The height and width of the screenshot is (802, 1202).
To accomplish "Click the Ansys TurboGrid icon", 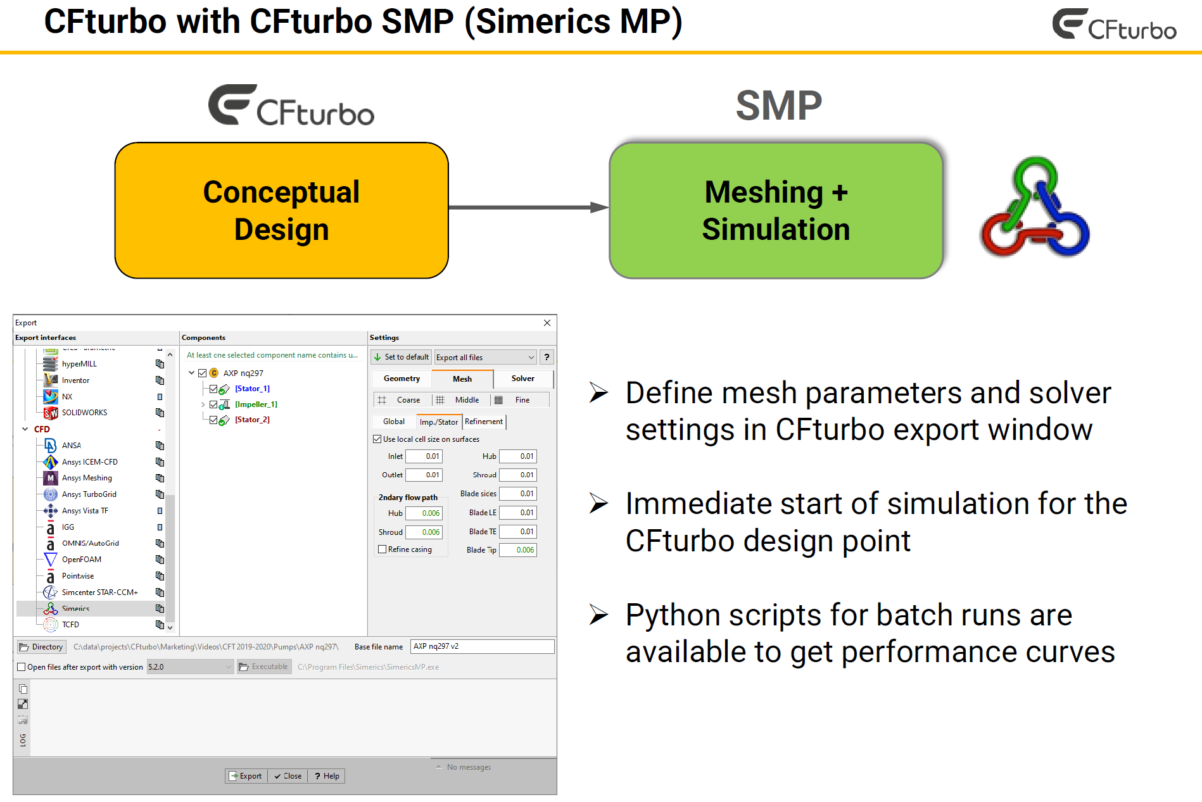I will point(51,494).
